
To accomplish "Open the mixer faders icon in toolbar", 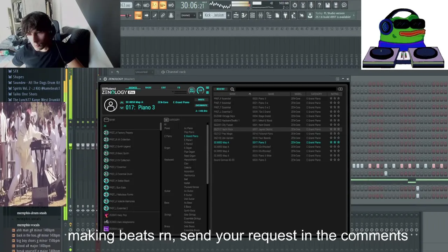I will [x=260, y=15].
